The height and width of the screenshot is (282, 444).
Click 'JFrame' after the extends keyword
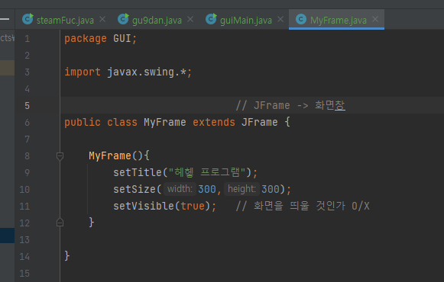260,122
